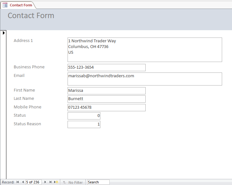Viewport: 232px width, 185px height.
Task: Click the Status Reason value field
Action: point(84,124)
